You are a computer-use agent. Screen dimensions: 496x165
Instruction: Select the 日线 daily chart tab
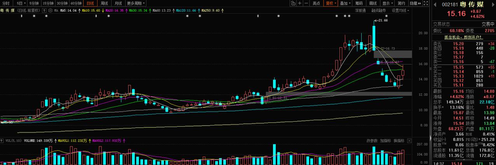click(x=90, y=3)
